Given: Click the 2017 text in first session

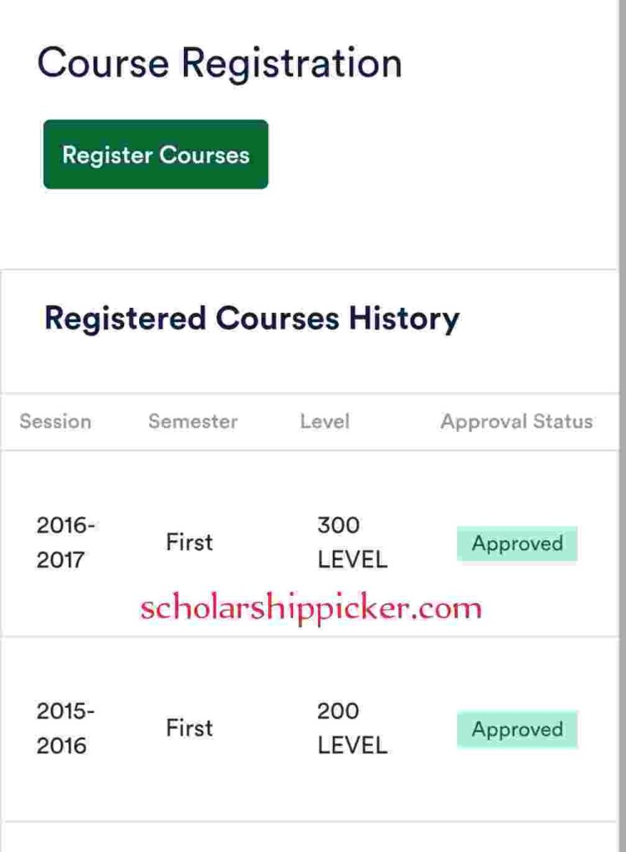Looking at the screenshot, I should tap(60, 560).
